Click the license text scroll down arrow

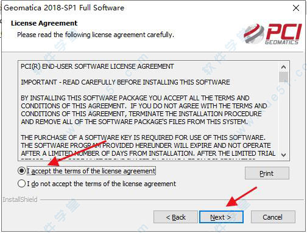tap(284, 155)
